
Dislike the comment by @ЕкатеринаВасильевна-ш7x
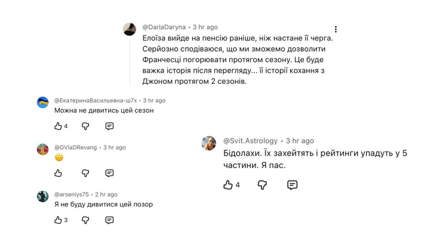85,126
